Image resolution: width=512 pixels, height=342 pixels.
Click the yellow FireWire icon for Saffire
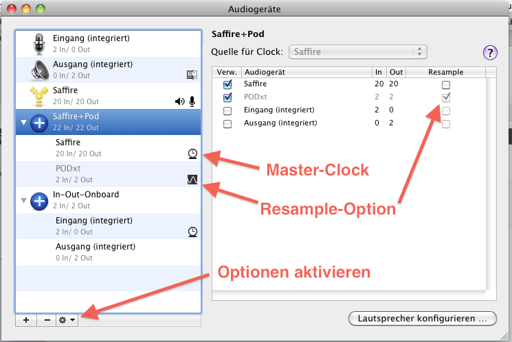(38, 95)
